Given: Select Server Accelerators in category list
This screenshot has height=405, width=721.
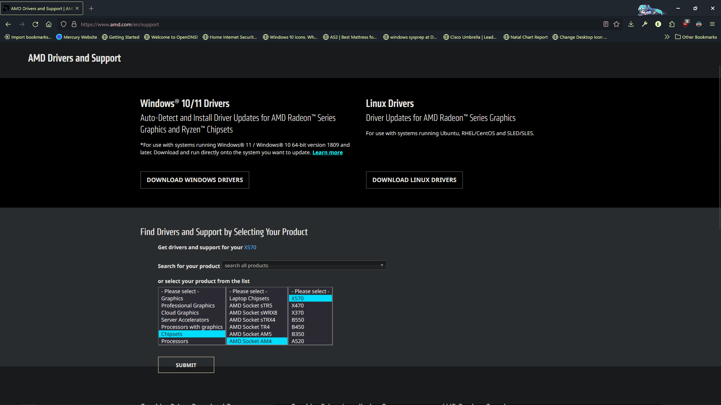Looking at the screenshot, I should 192,320.
